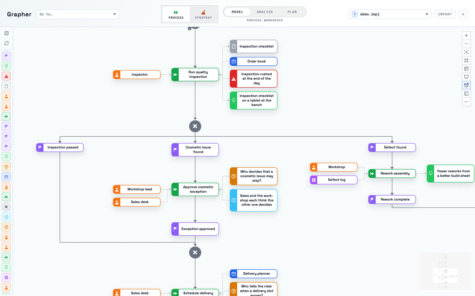Viewport: 475px width, 296px height.
Task: Click the refresh sync icon in sidebar
Action: pyautogui.click(x=7, y=43)
